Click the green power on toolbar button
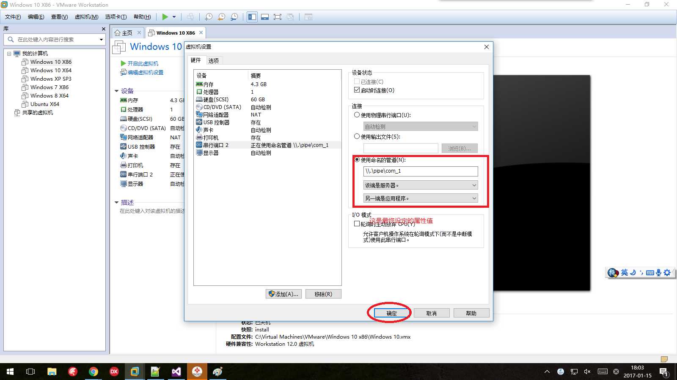Screen dimensions: 677x380 [x=165, y=17]
